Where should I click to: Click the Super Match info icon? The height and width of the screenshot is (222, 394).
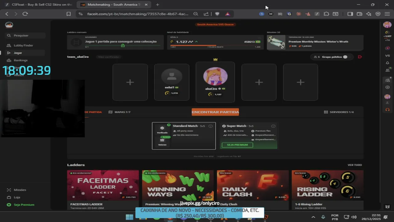click(x=273, y=126)
